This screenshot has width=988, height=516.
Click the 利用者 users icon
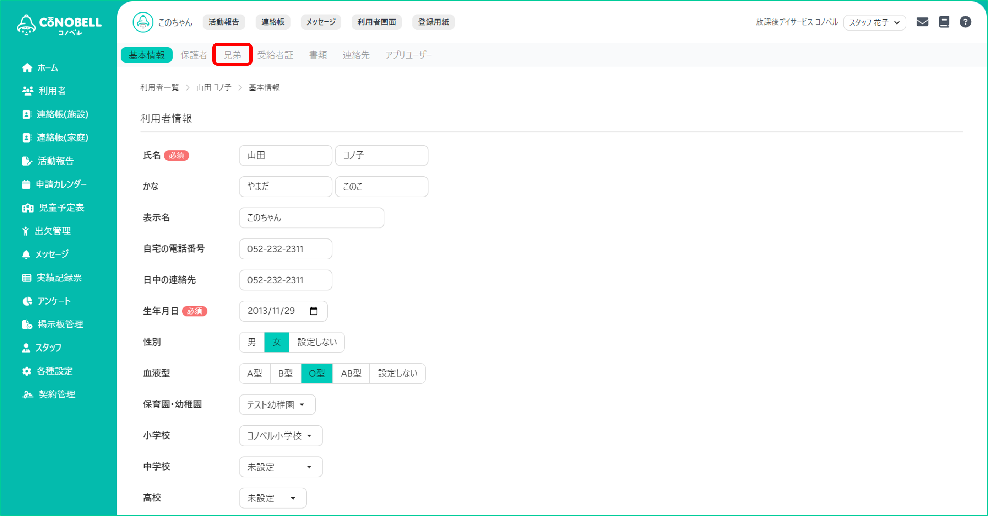(x=28, y=91)
